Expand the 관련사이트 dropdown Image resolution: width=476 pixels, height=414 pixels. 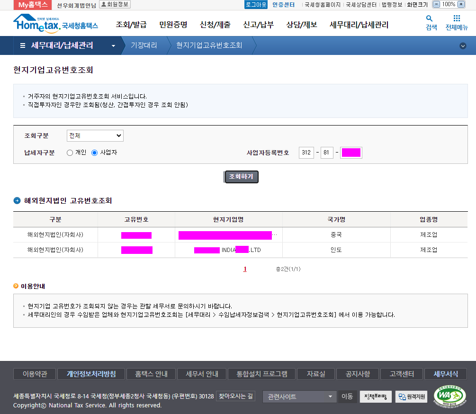[x=299, y=396]
